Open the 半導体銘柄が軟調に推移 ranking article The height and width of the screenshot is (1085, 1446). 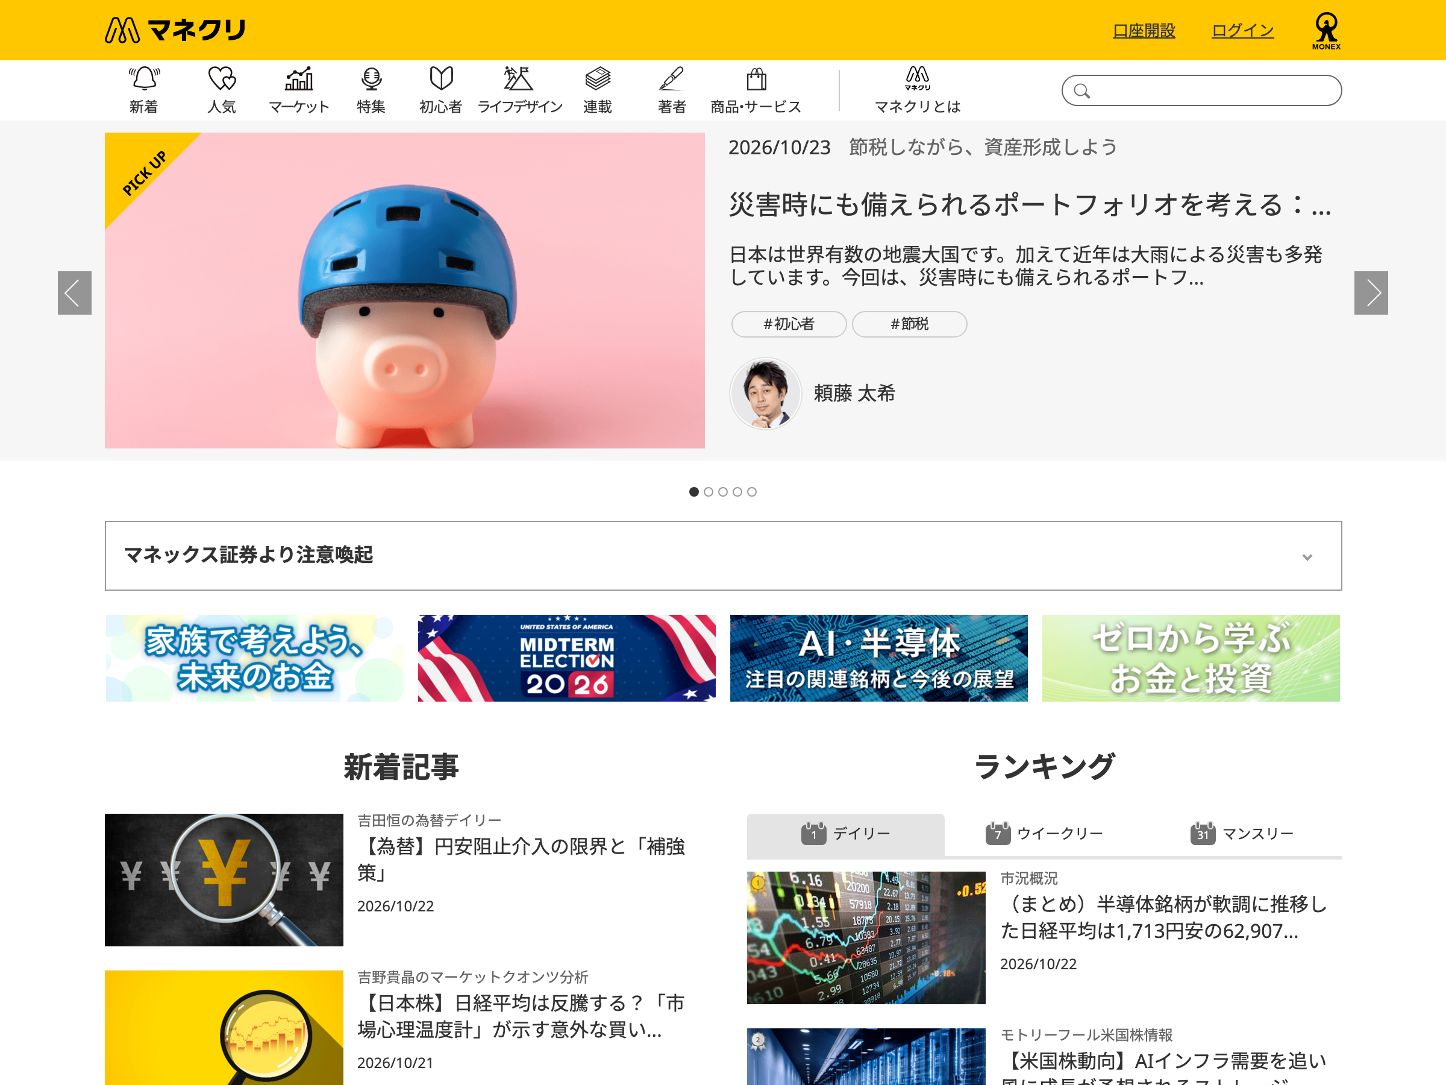[x=1164, y=917]
